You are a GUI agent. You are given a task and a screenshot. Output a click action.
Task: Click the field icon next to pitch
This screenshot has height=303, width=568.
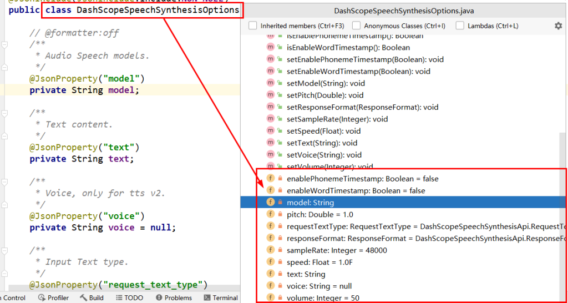[x=270, y=214]
